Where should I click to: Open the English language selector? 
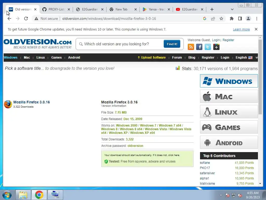[244, 58]
